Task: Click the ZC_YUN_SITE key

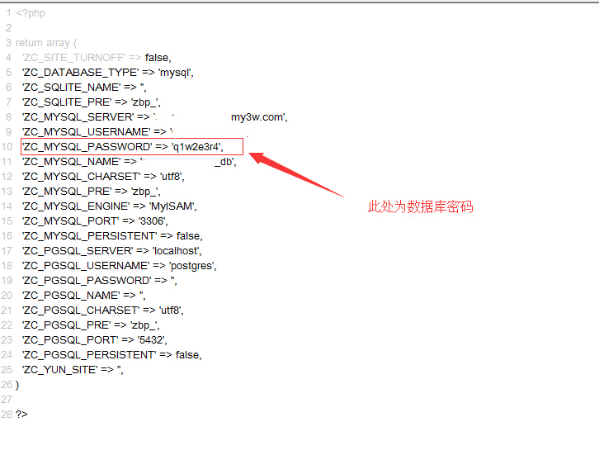Action: point(63,370)
